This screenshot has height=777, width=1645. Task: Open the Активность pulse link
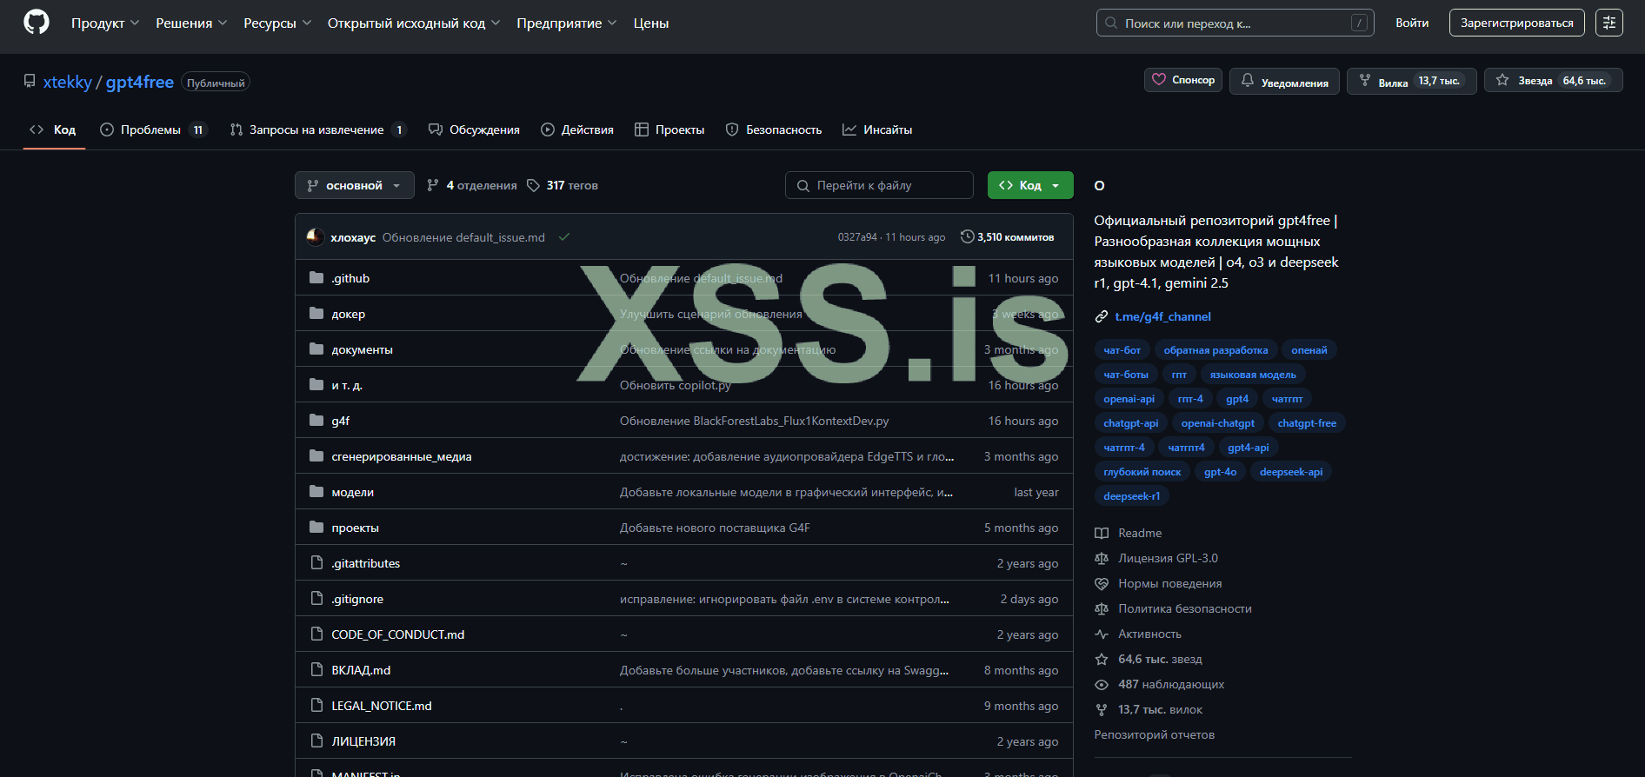[x=1149, y=634]
